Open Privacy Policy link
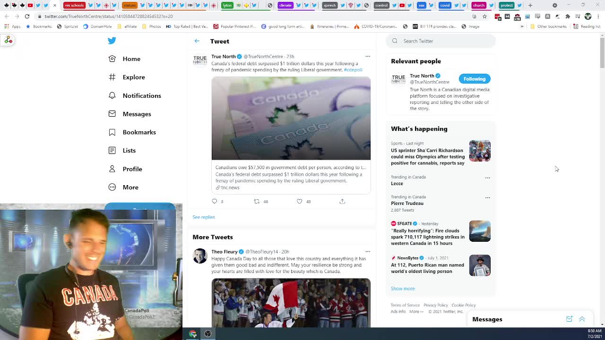The width and height of the screenshot is (605, 340). (x=436, y=306)
